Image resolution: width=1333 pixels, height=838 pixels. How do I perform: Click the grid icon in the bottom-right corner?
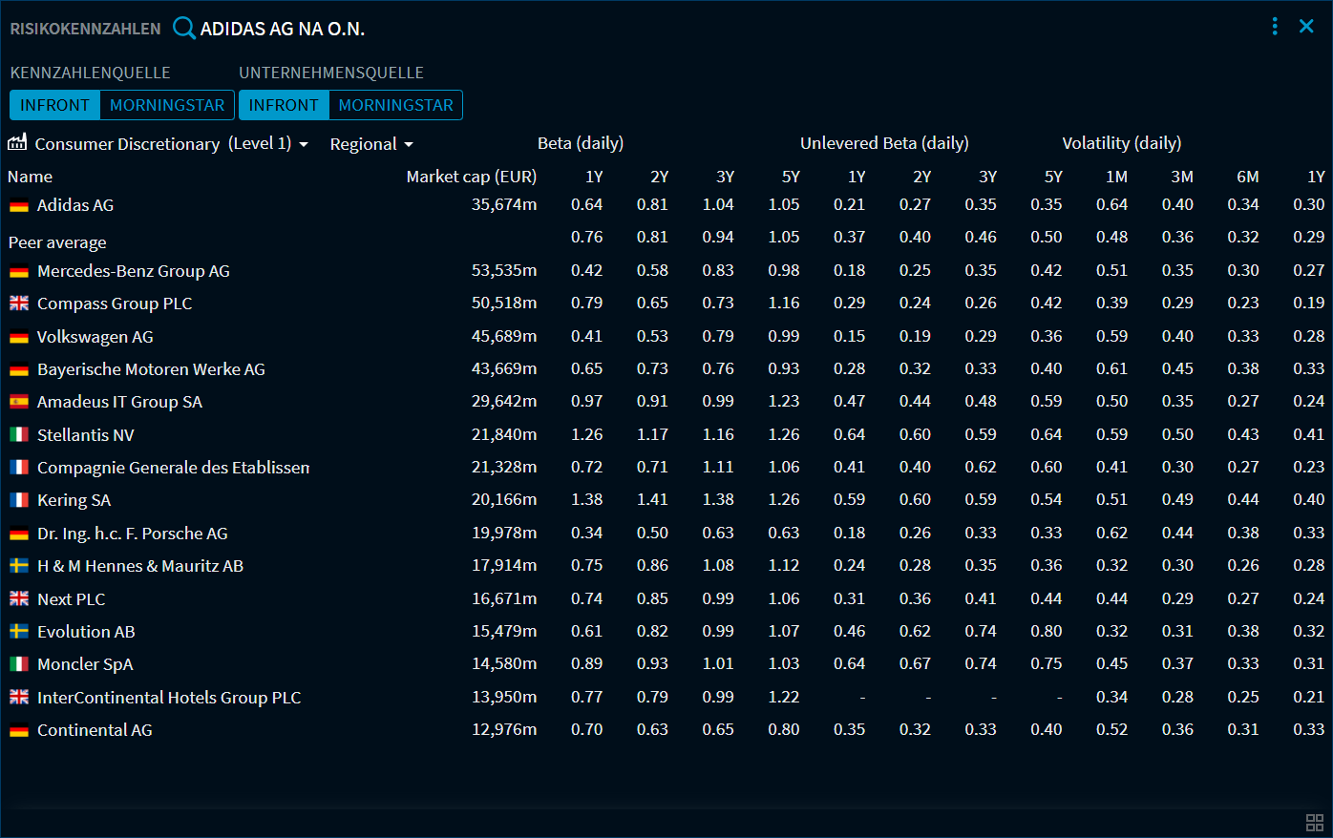pos(1316,821)
